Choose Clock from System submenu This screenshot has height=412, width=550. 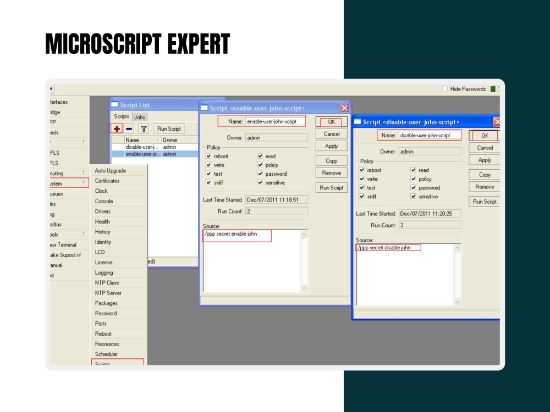(x=119, y=191)
